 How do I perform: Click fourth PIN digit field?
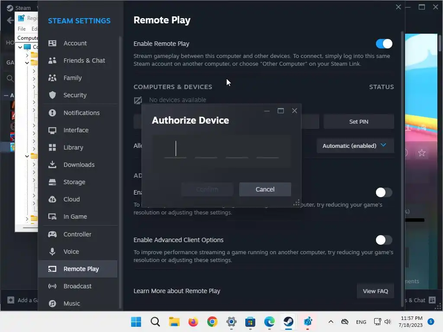[267, 149]
